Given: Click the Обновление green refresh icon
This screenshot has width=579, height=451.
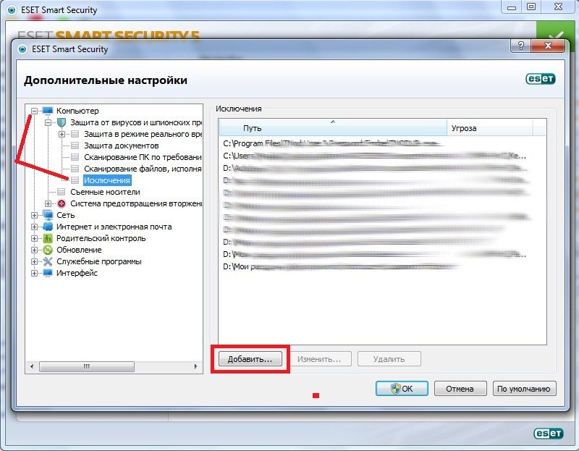Looking at the screenshot, I should coord(48,250).
